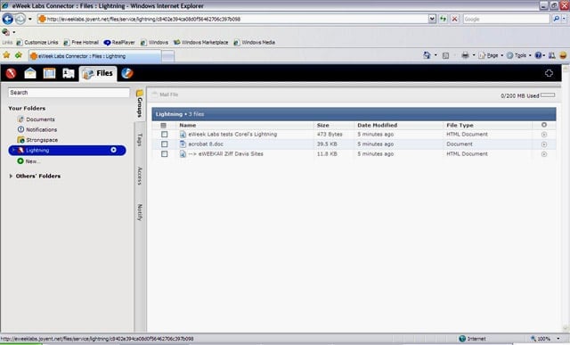The height and width of the screenshot is (345, 570).
Task: Open the Calendar icon in app bar
Action: click(x=50, y=73)
